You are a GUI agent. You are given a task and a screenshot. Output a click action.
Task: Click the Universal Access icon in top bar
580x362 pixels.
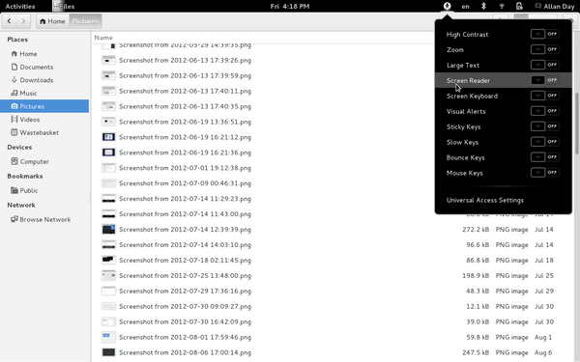coord(448,6)
